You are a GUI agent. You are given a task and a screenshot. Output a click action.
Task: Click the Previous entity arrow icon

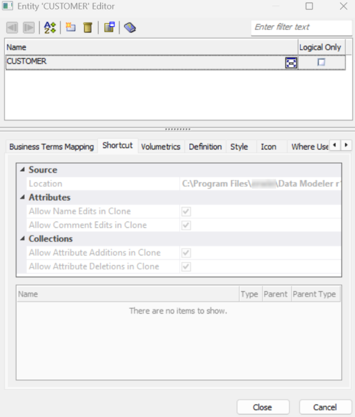(12, 27)
